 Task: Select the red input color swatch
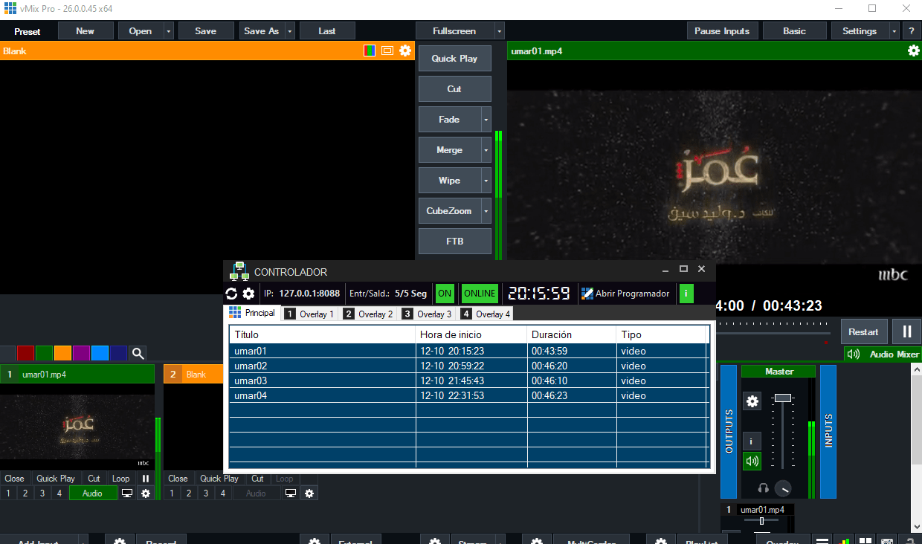(x=26, y=354)
